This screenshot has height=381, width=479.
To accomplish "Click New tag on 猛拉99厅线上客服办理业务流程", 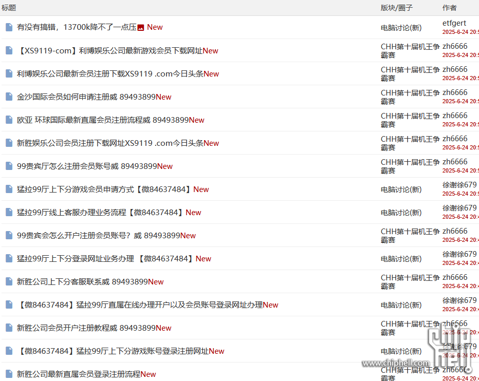I will tap(193, 213).
